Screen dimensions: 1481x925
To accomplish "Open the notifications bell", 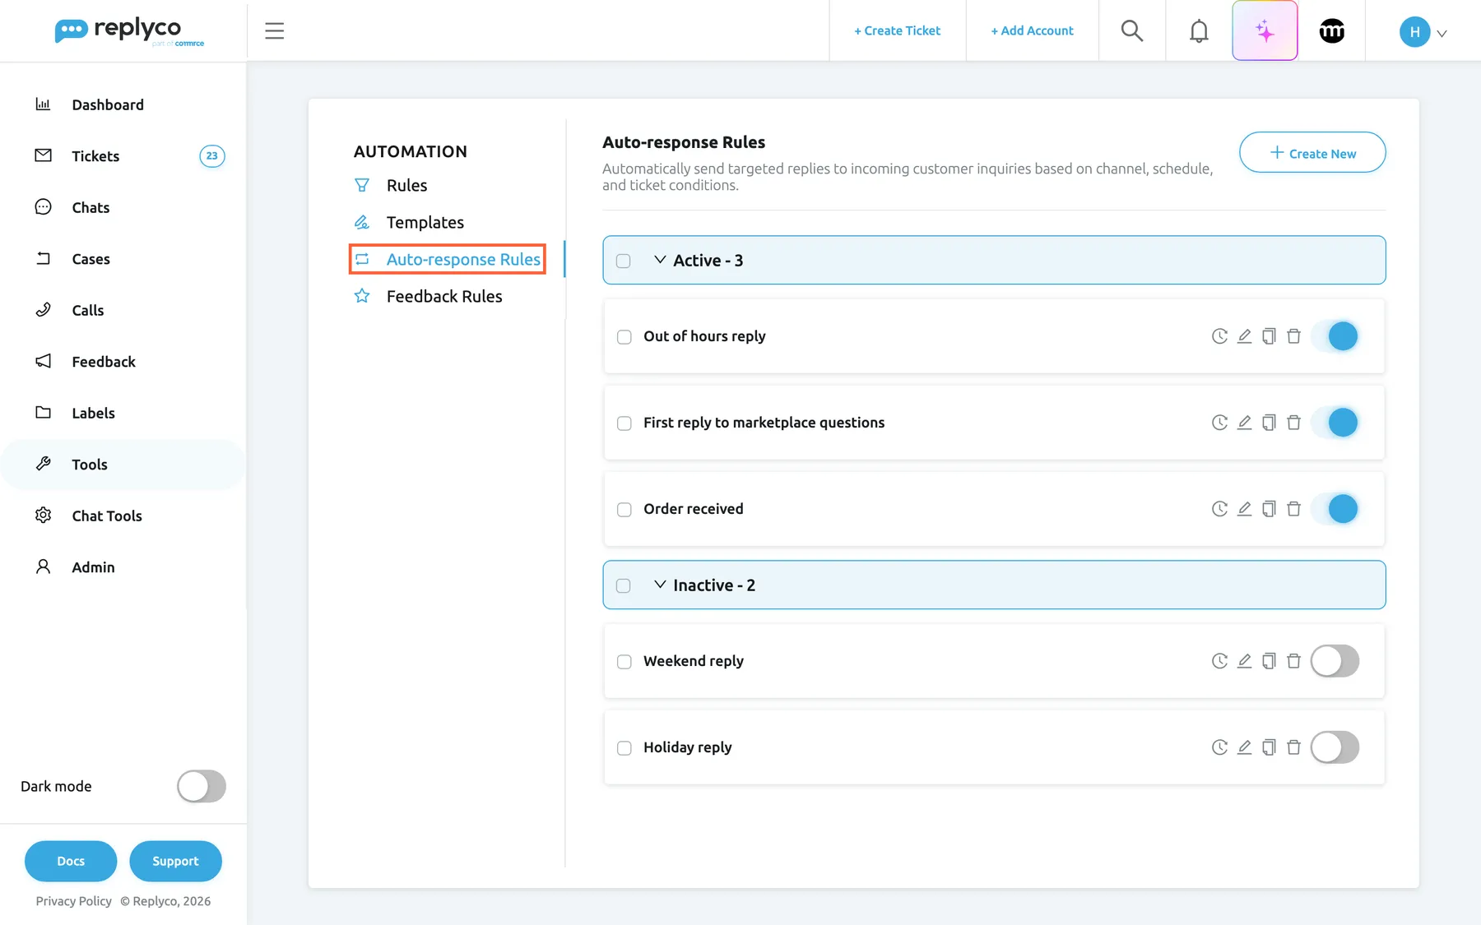I will point(1199,31).
